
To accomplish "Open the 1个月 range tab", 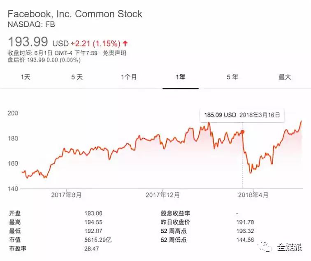I will coord(128,77).
